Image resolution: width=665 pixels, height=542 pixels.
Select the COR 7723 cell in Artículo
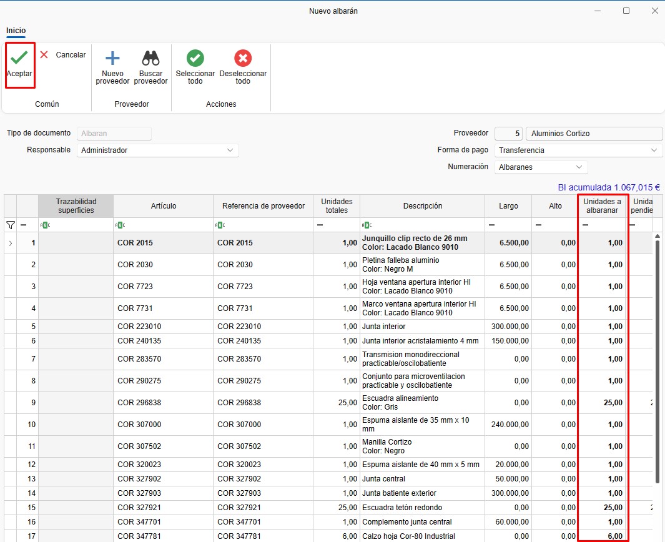163,287
